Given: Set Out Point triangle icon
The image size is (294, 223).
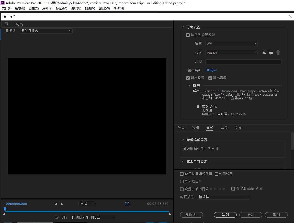Looking at the screenshot, I should click(x=62, y=204).
